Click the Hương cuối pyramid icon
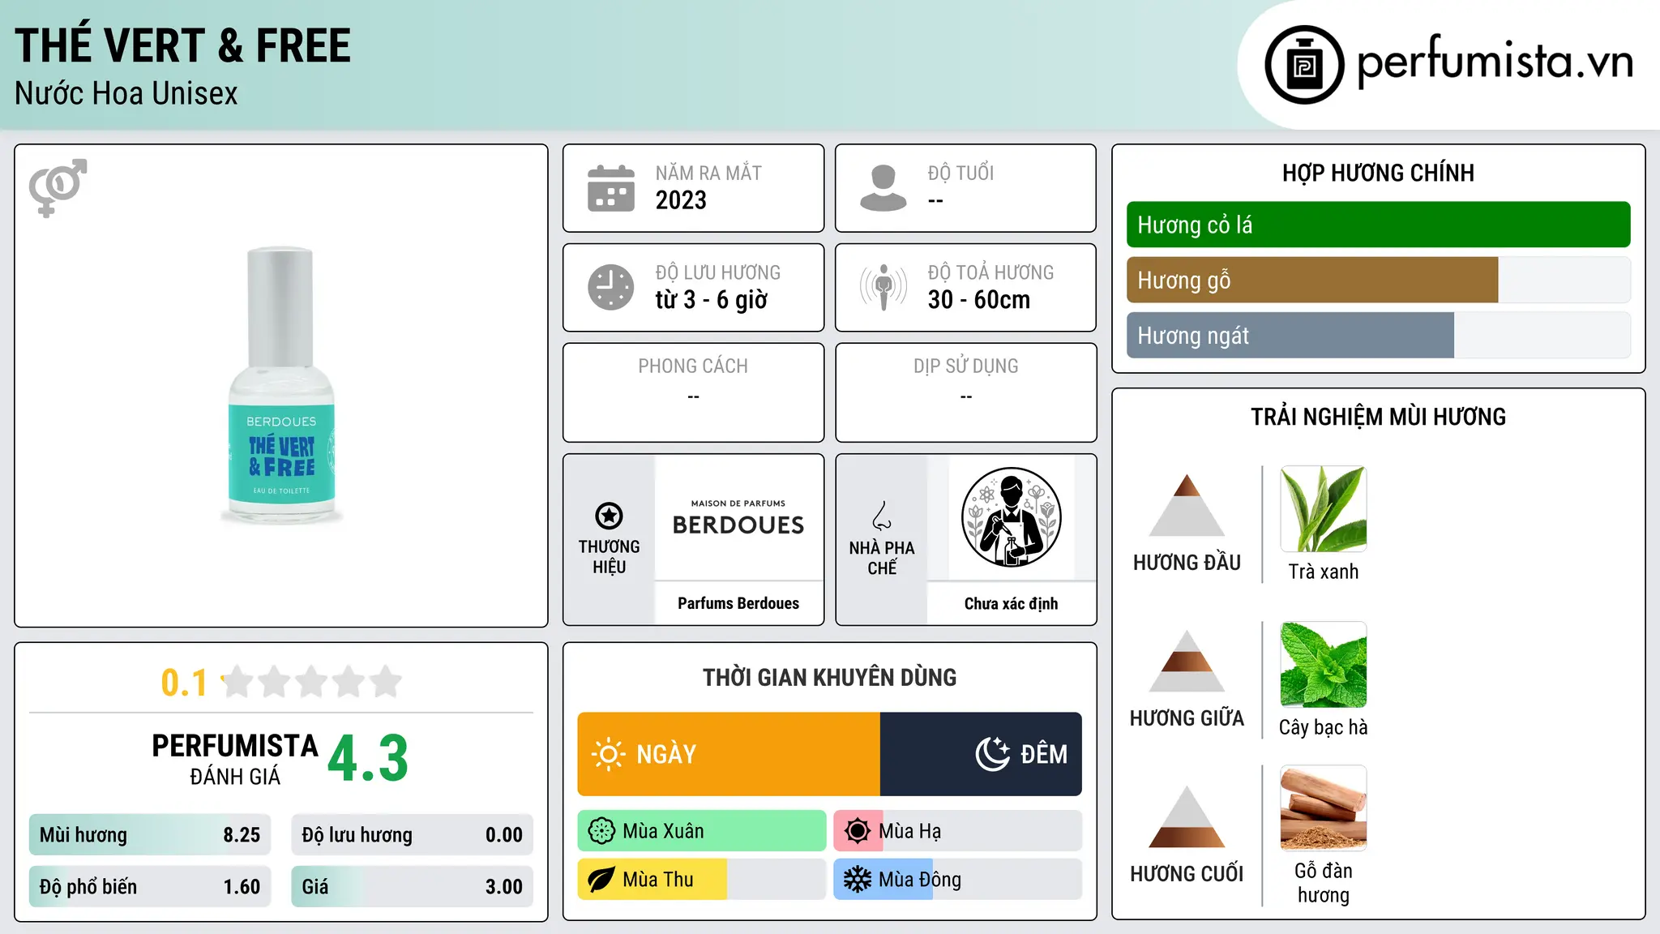1660x934 pixels. pos(1187,816)
